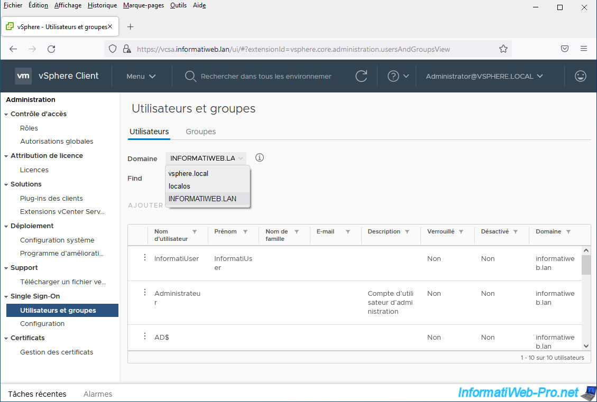The width and height of the screenshot is (597, 402).
Task: Open the Affichage menu
Action: tap(68, 5)
